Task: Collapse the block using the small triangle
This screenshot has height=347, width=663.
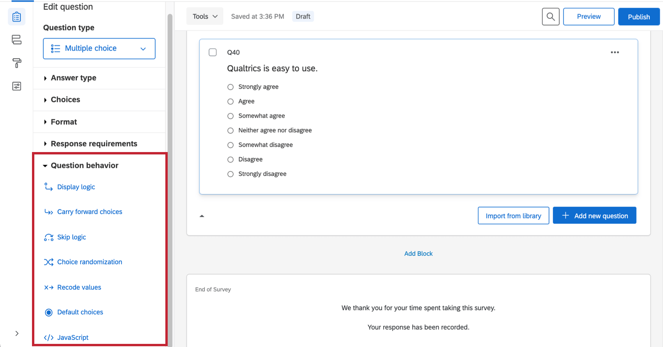Action: pyautogui.click(x=202, y=216)
